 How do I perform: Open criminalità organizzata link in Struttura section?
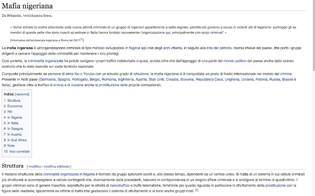(61, 174)
